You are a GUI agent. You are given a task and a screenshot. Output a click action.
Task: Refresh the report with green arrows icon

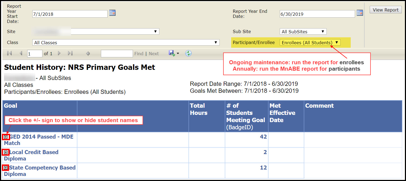pyautogui.click(x=188, y=54)
